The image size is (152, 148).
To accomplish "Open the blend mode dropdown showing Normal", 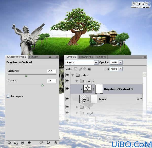I will click(x=82, y=62).
